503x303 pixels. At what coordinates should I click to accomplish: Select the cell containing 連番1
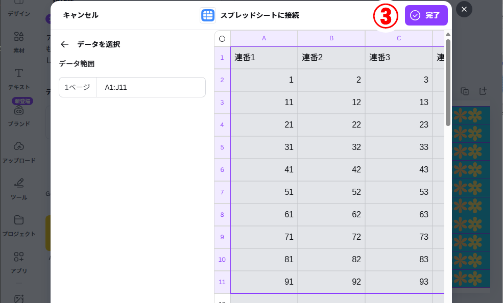pyautogui.click(x=264, y=58)
